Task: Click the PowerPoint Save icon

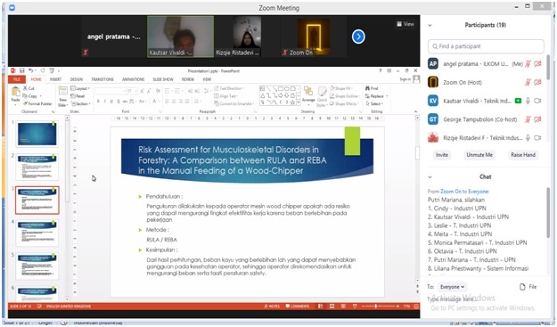Action: pos(22,70)
